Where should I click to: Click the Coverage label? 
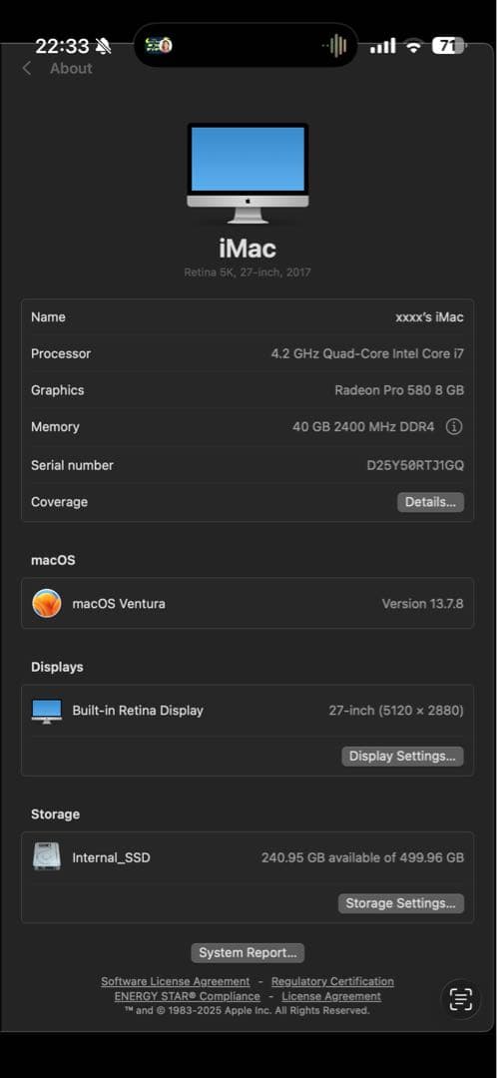tap(59, 502)
